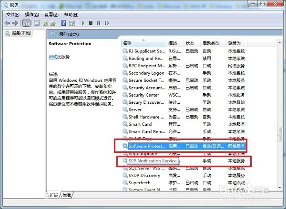Sort by the 启动类型 column header
This screenshot has width=286, height=209.
pyautogui.click(x=213, y=43)
